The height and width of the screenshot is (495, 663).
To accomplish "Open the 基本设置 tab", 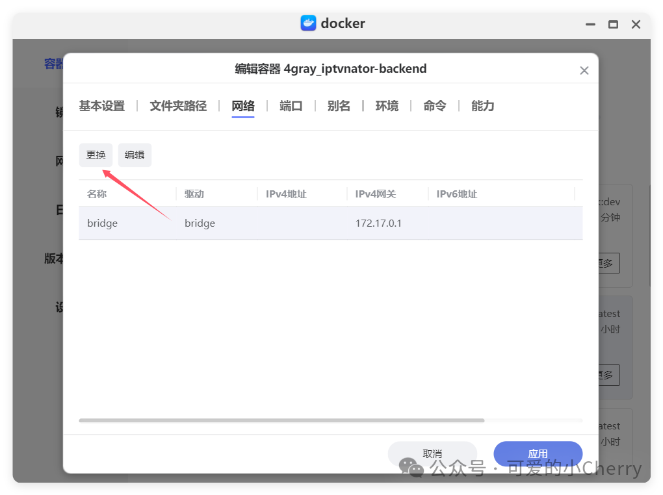I will [x=102, y=106].
